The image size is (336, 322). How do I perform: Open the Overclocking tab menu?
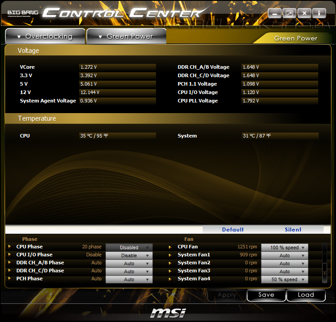[45, 36]
